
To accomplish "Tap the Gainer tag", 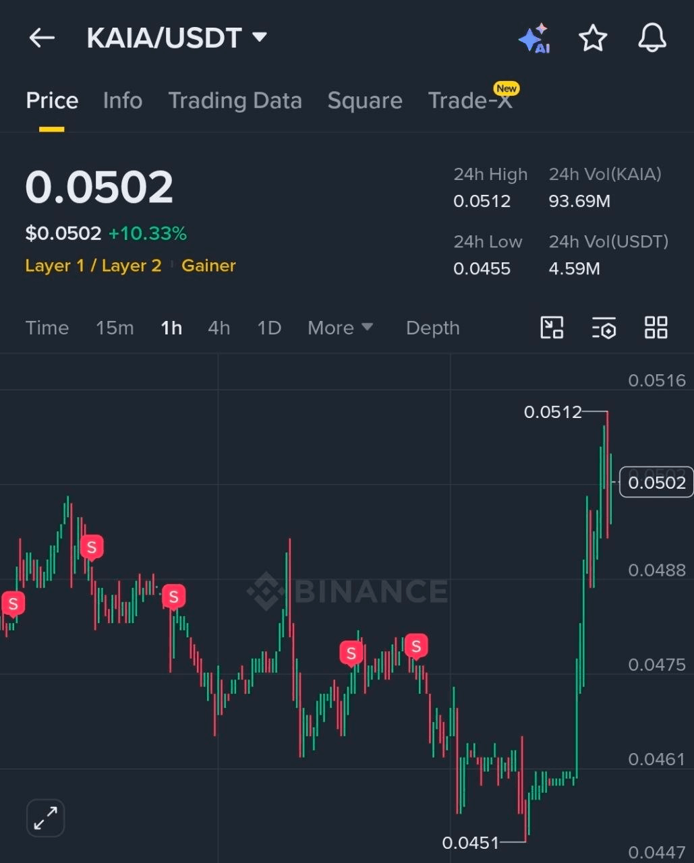I will [x=208, y=266].
